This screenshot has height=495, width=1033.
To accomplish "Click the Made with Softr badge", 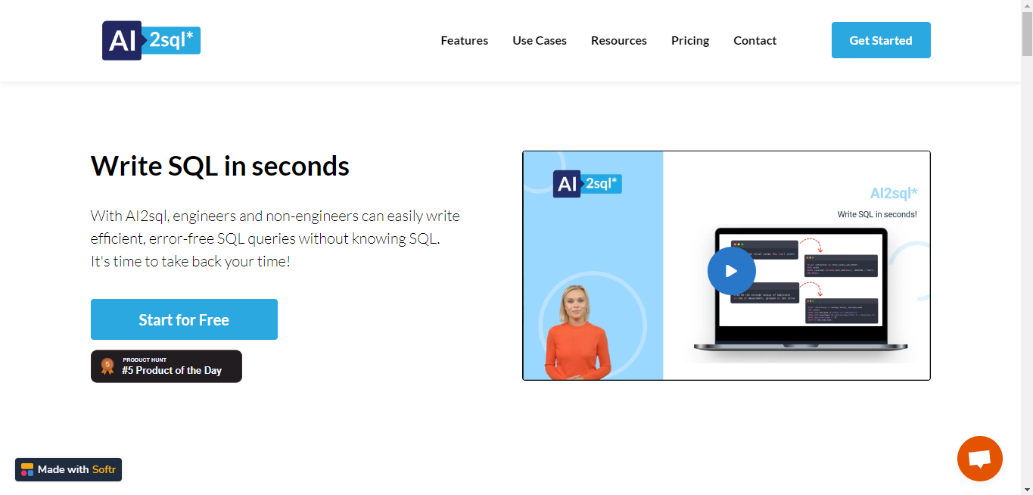I will pyautogui.click(x=68, y=469).
